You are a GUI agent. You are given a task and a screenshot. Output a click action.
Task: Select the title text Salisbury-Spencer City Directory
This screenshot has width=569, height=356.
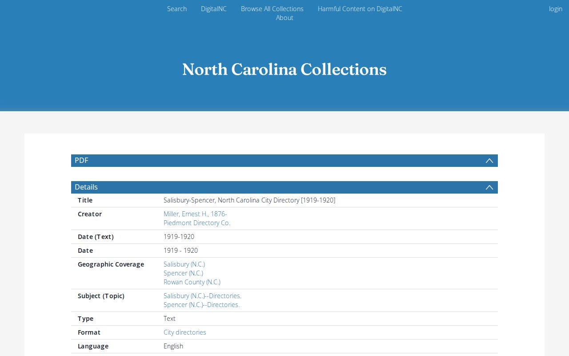[x=249, y=200]
